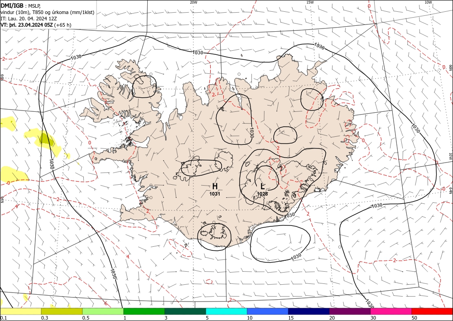
Task: Click the legend value 15
Action: point(291,318)
